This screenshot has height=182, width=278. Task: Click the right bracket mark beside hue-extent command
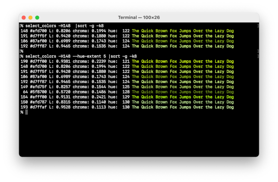[x=257, y=56]
